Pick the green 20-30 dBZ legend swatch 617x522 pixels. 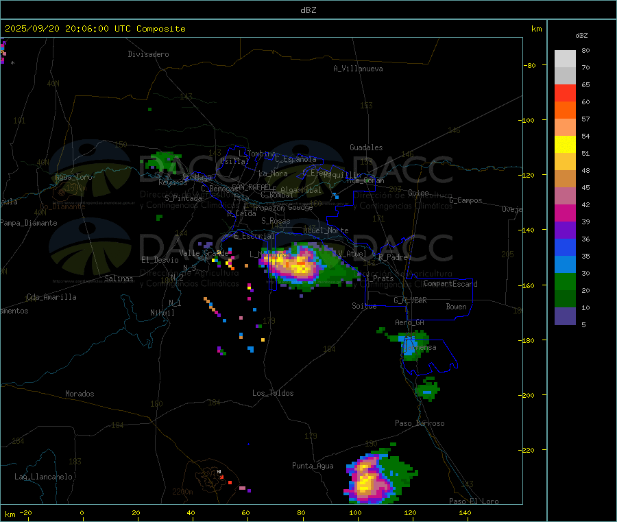pyautogui.click(x=565, y=281)
